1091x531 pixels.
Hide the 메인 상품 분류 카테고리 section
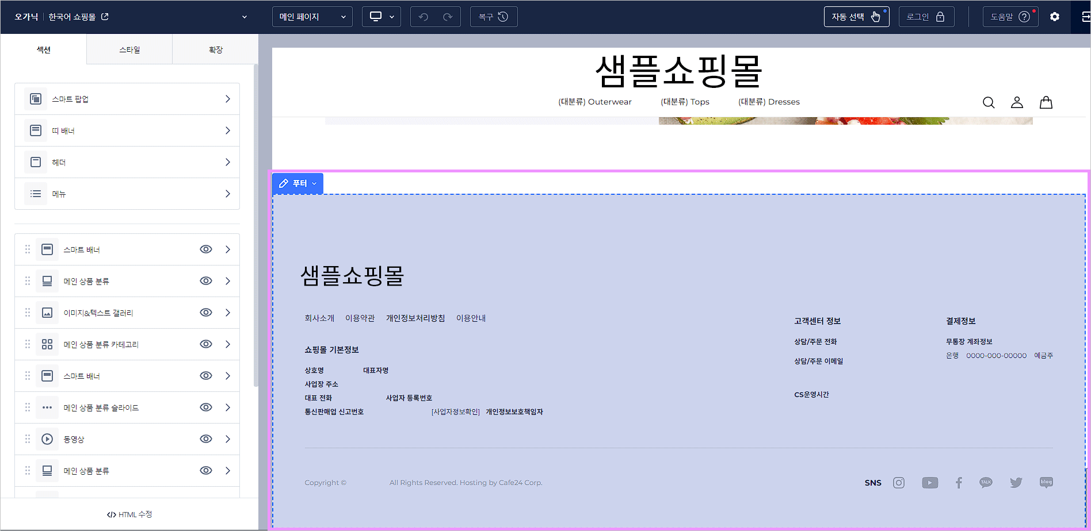click(x=205, y=344)
